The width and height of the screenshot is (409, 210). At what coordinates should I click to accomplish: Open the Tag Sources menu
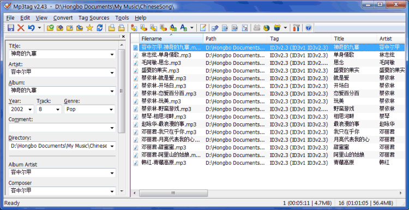coord(94,18)
